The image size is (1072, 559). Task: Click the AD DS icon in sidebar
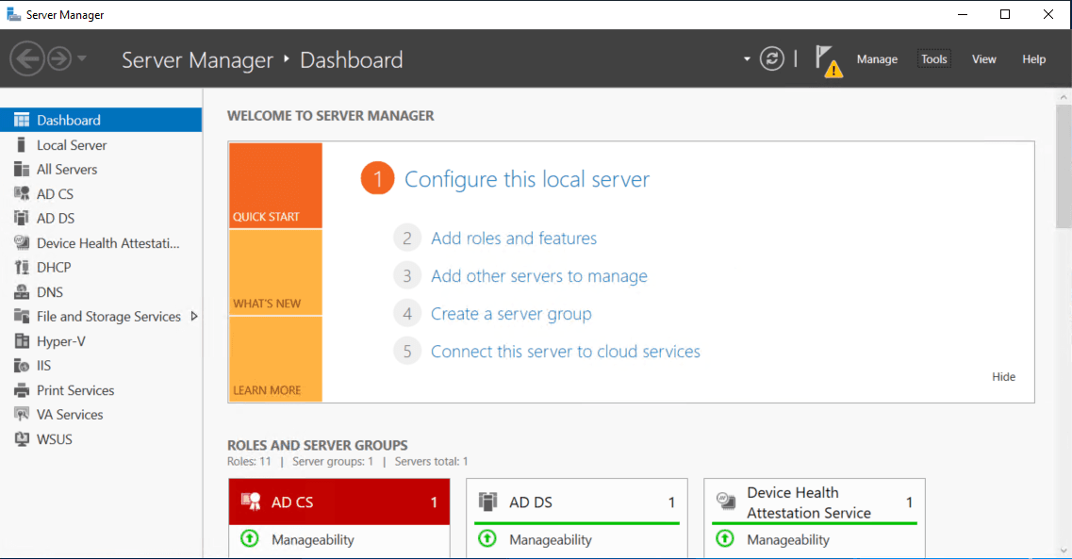22,218
